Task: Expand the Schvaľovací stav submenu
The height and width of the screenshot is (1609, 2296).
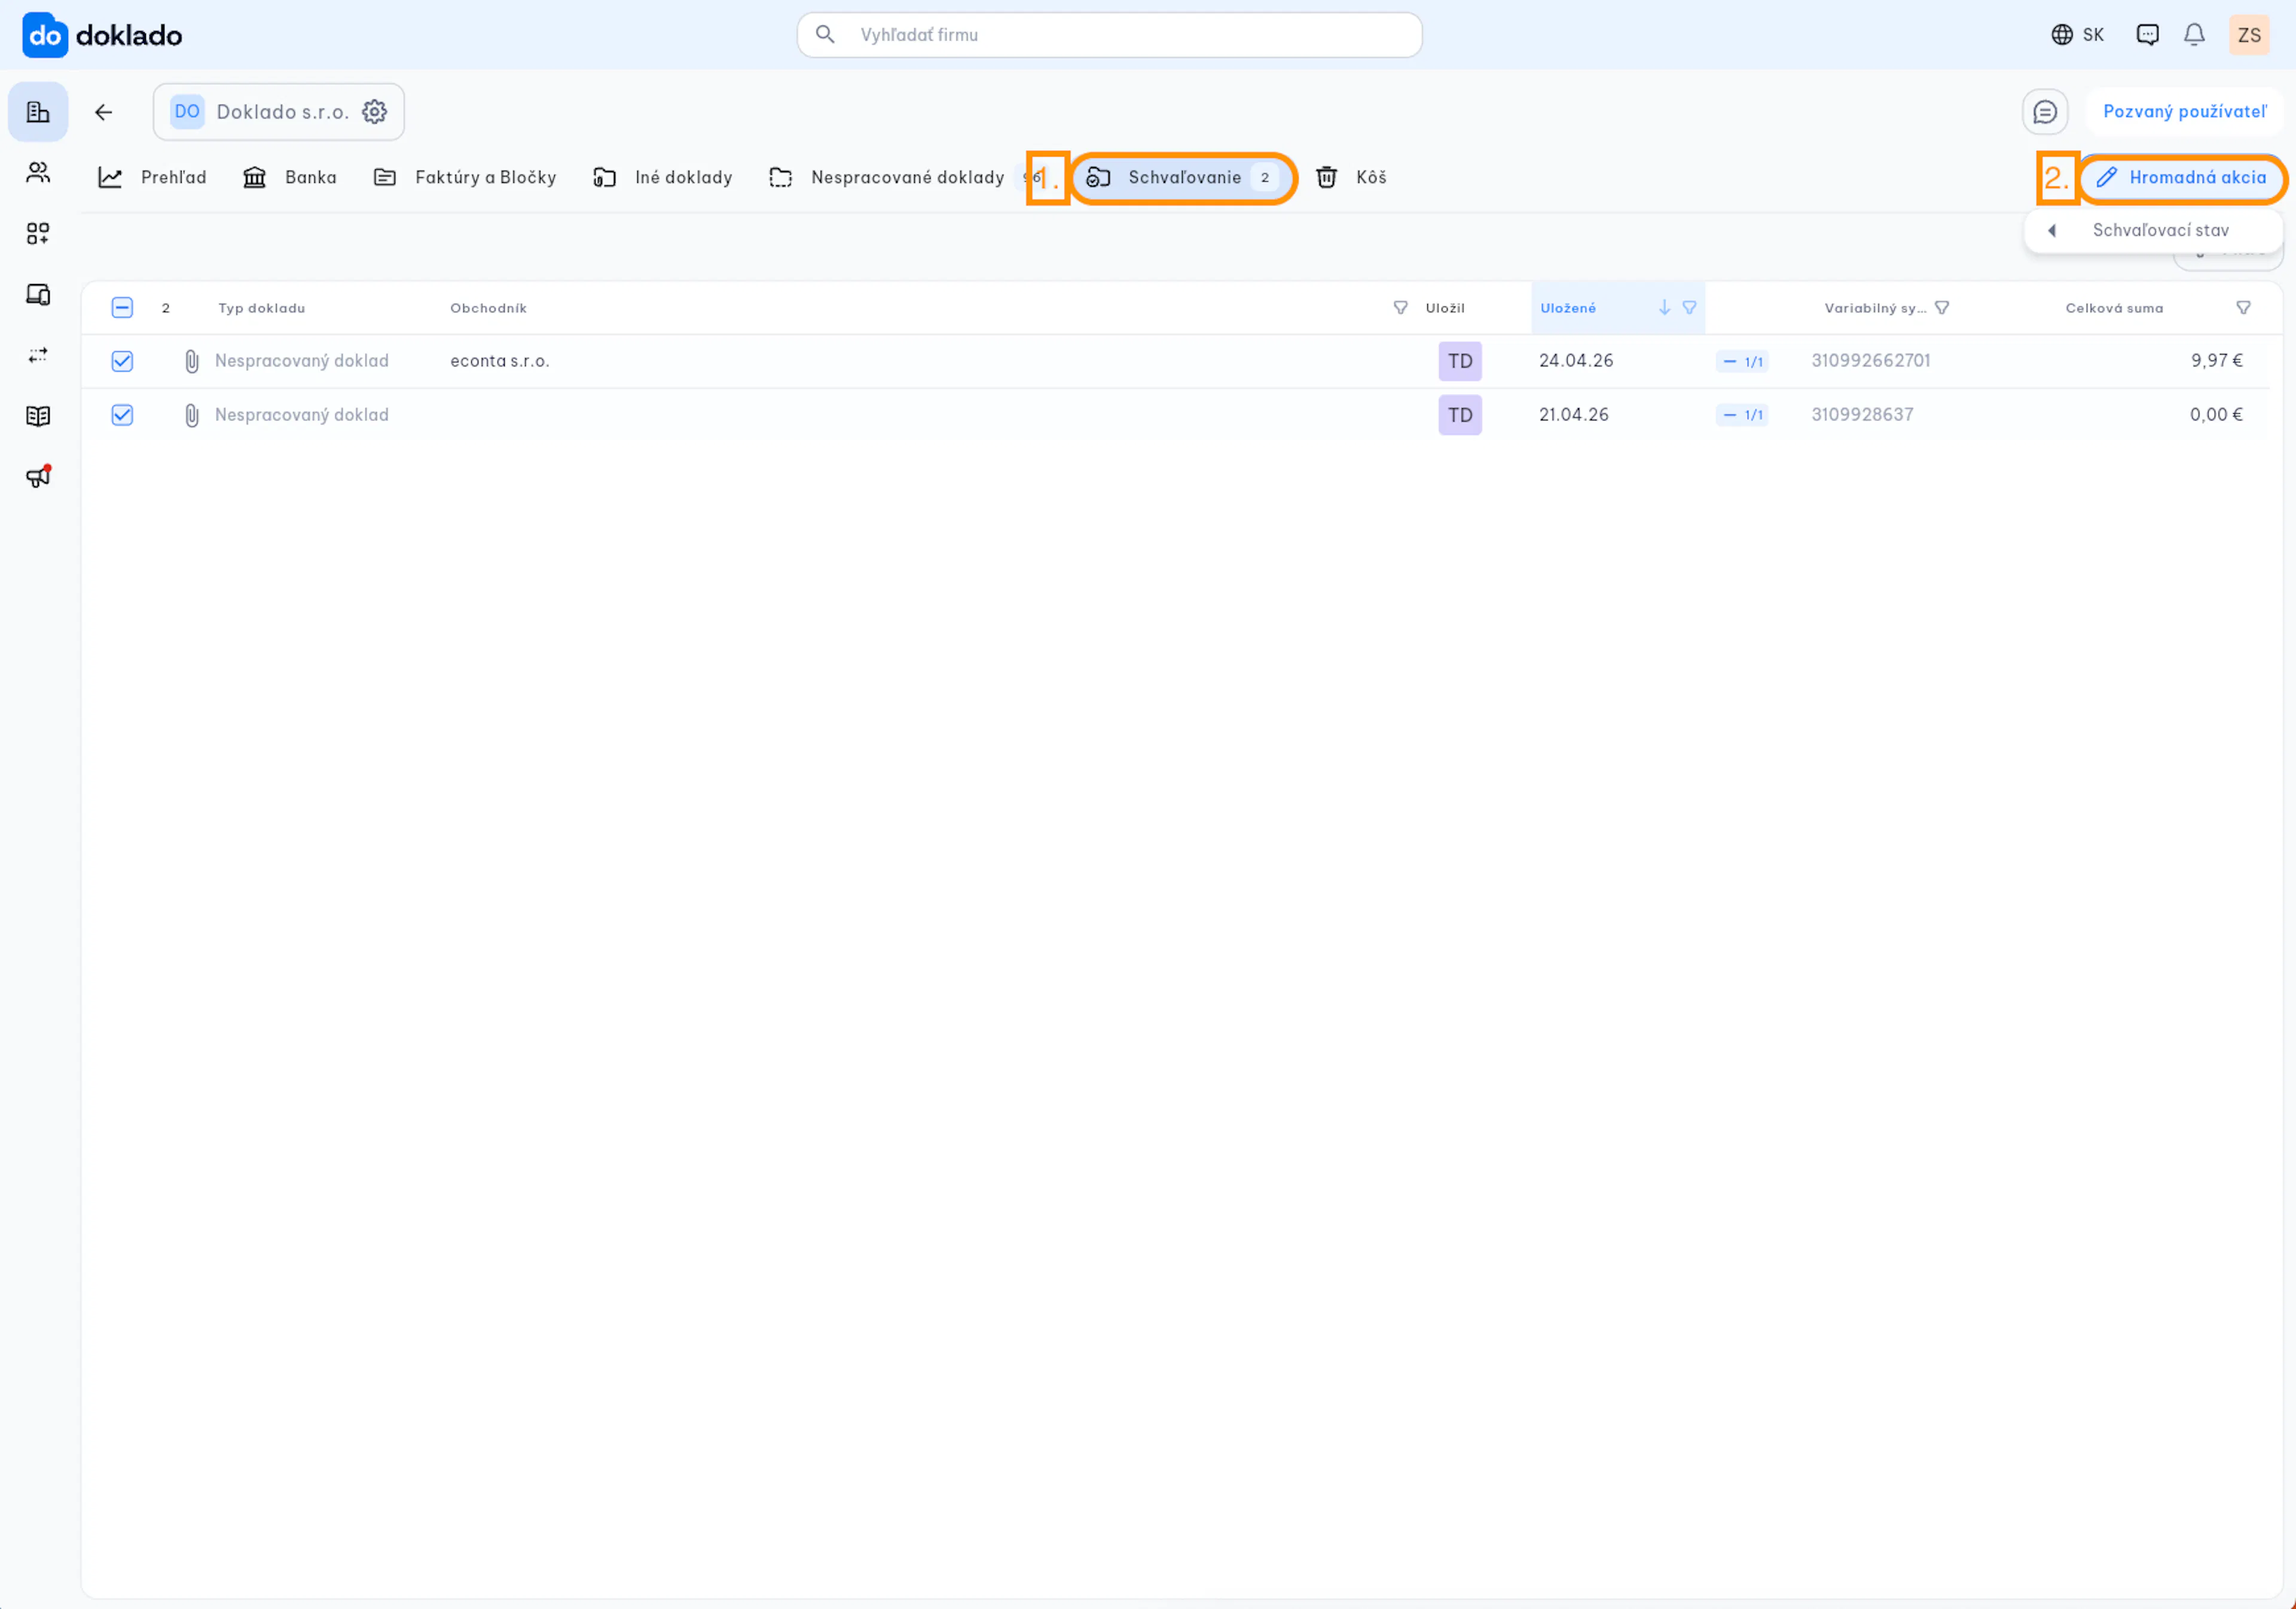Action: pos(2154,231)
